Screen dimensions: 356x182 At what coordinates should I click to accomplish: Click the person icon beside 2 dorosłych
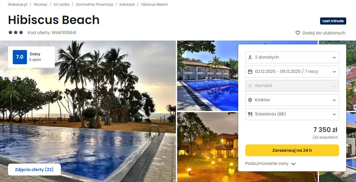(x=250, y=57)
